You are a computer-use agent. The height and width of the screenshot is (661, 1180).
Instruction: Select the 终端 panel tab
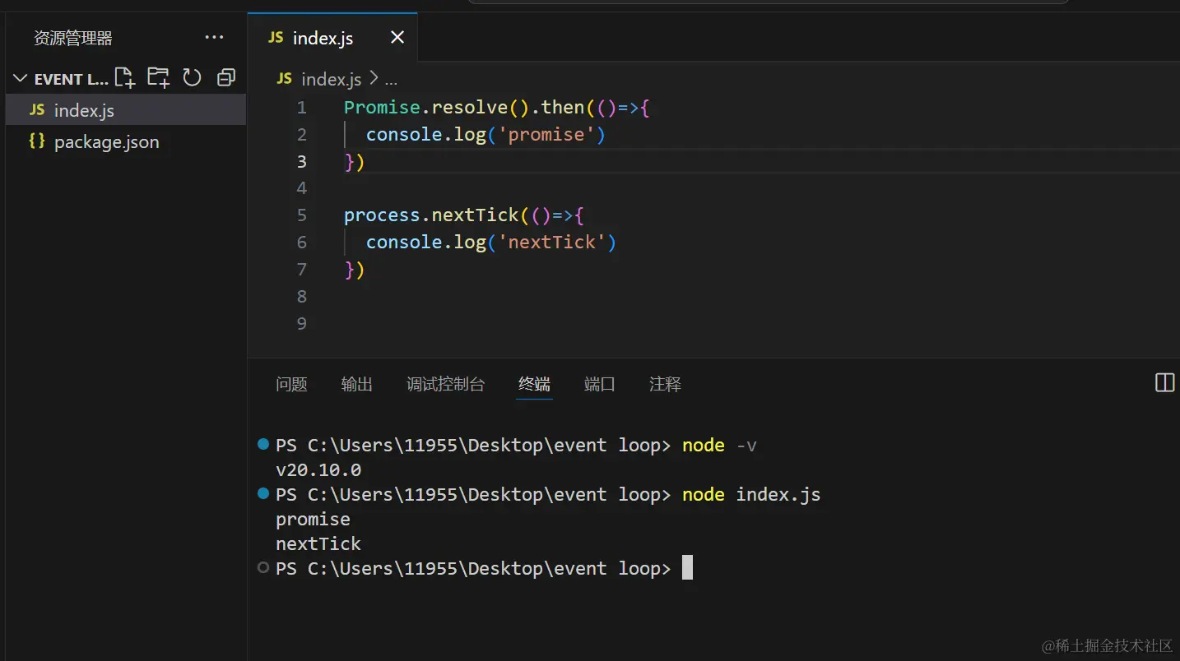pos(534,384)
